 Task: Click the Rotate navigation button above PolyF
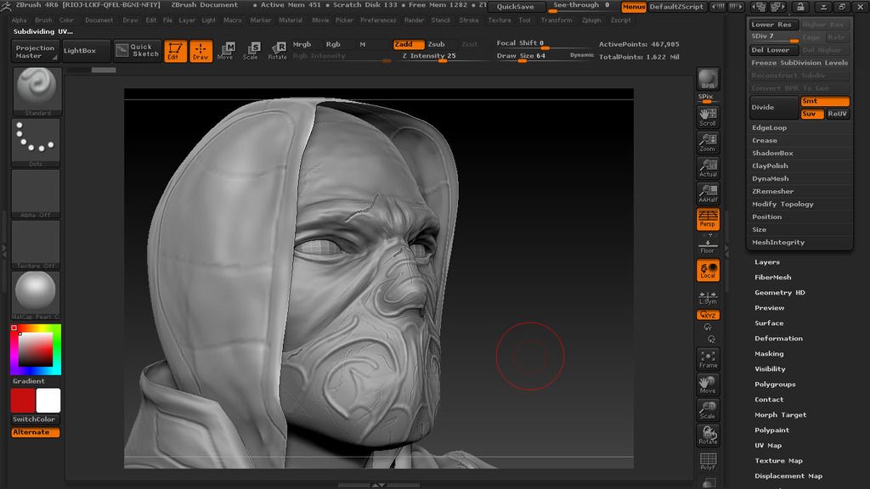click(x=708, y=436)
